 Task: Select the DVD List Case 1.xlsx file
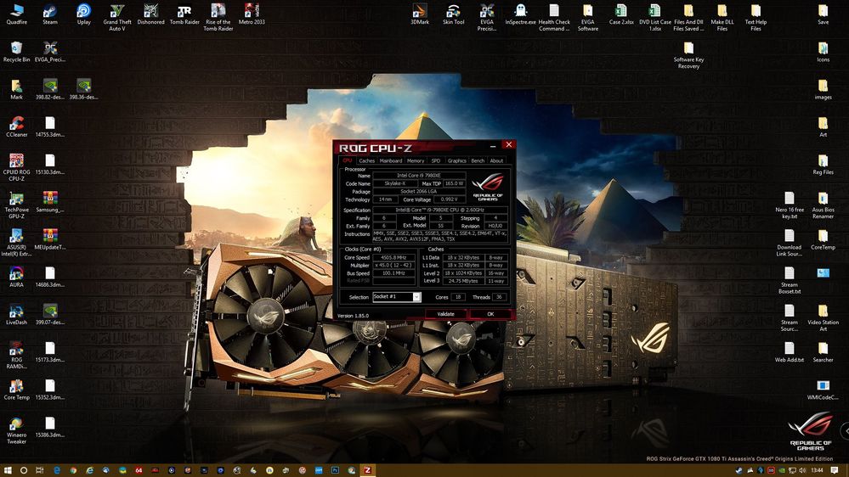(654, 17)
